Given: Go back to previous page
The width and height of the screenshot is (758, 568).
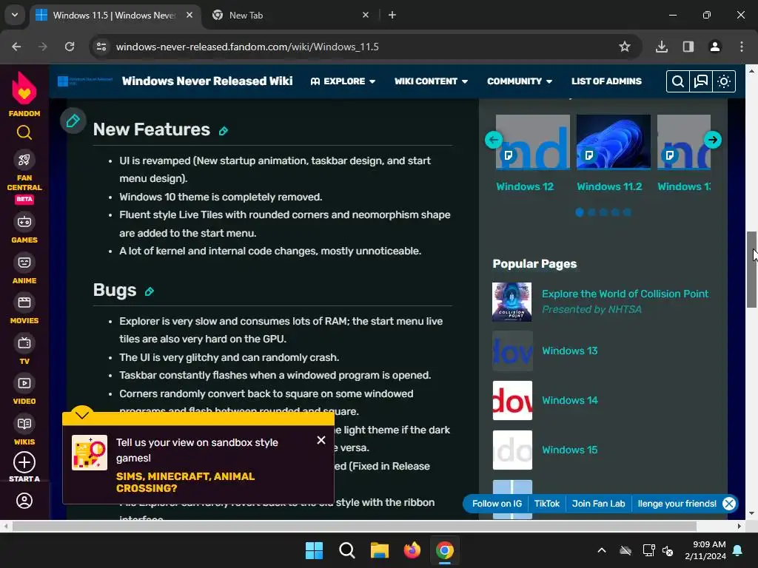Looking at the screenshot, I should [x=16, y=47].
